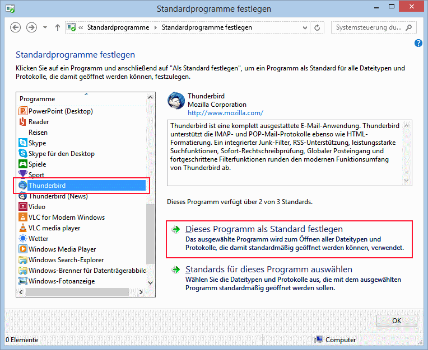This screenshot has width=428, height=350.
Task: Expand the address bar history dropdown
Action: pyautogui.click(x=305, y=27)
